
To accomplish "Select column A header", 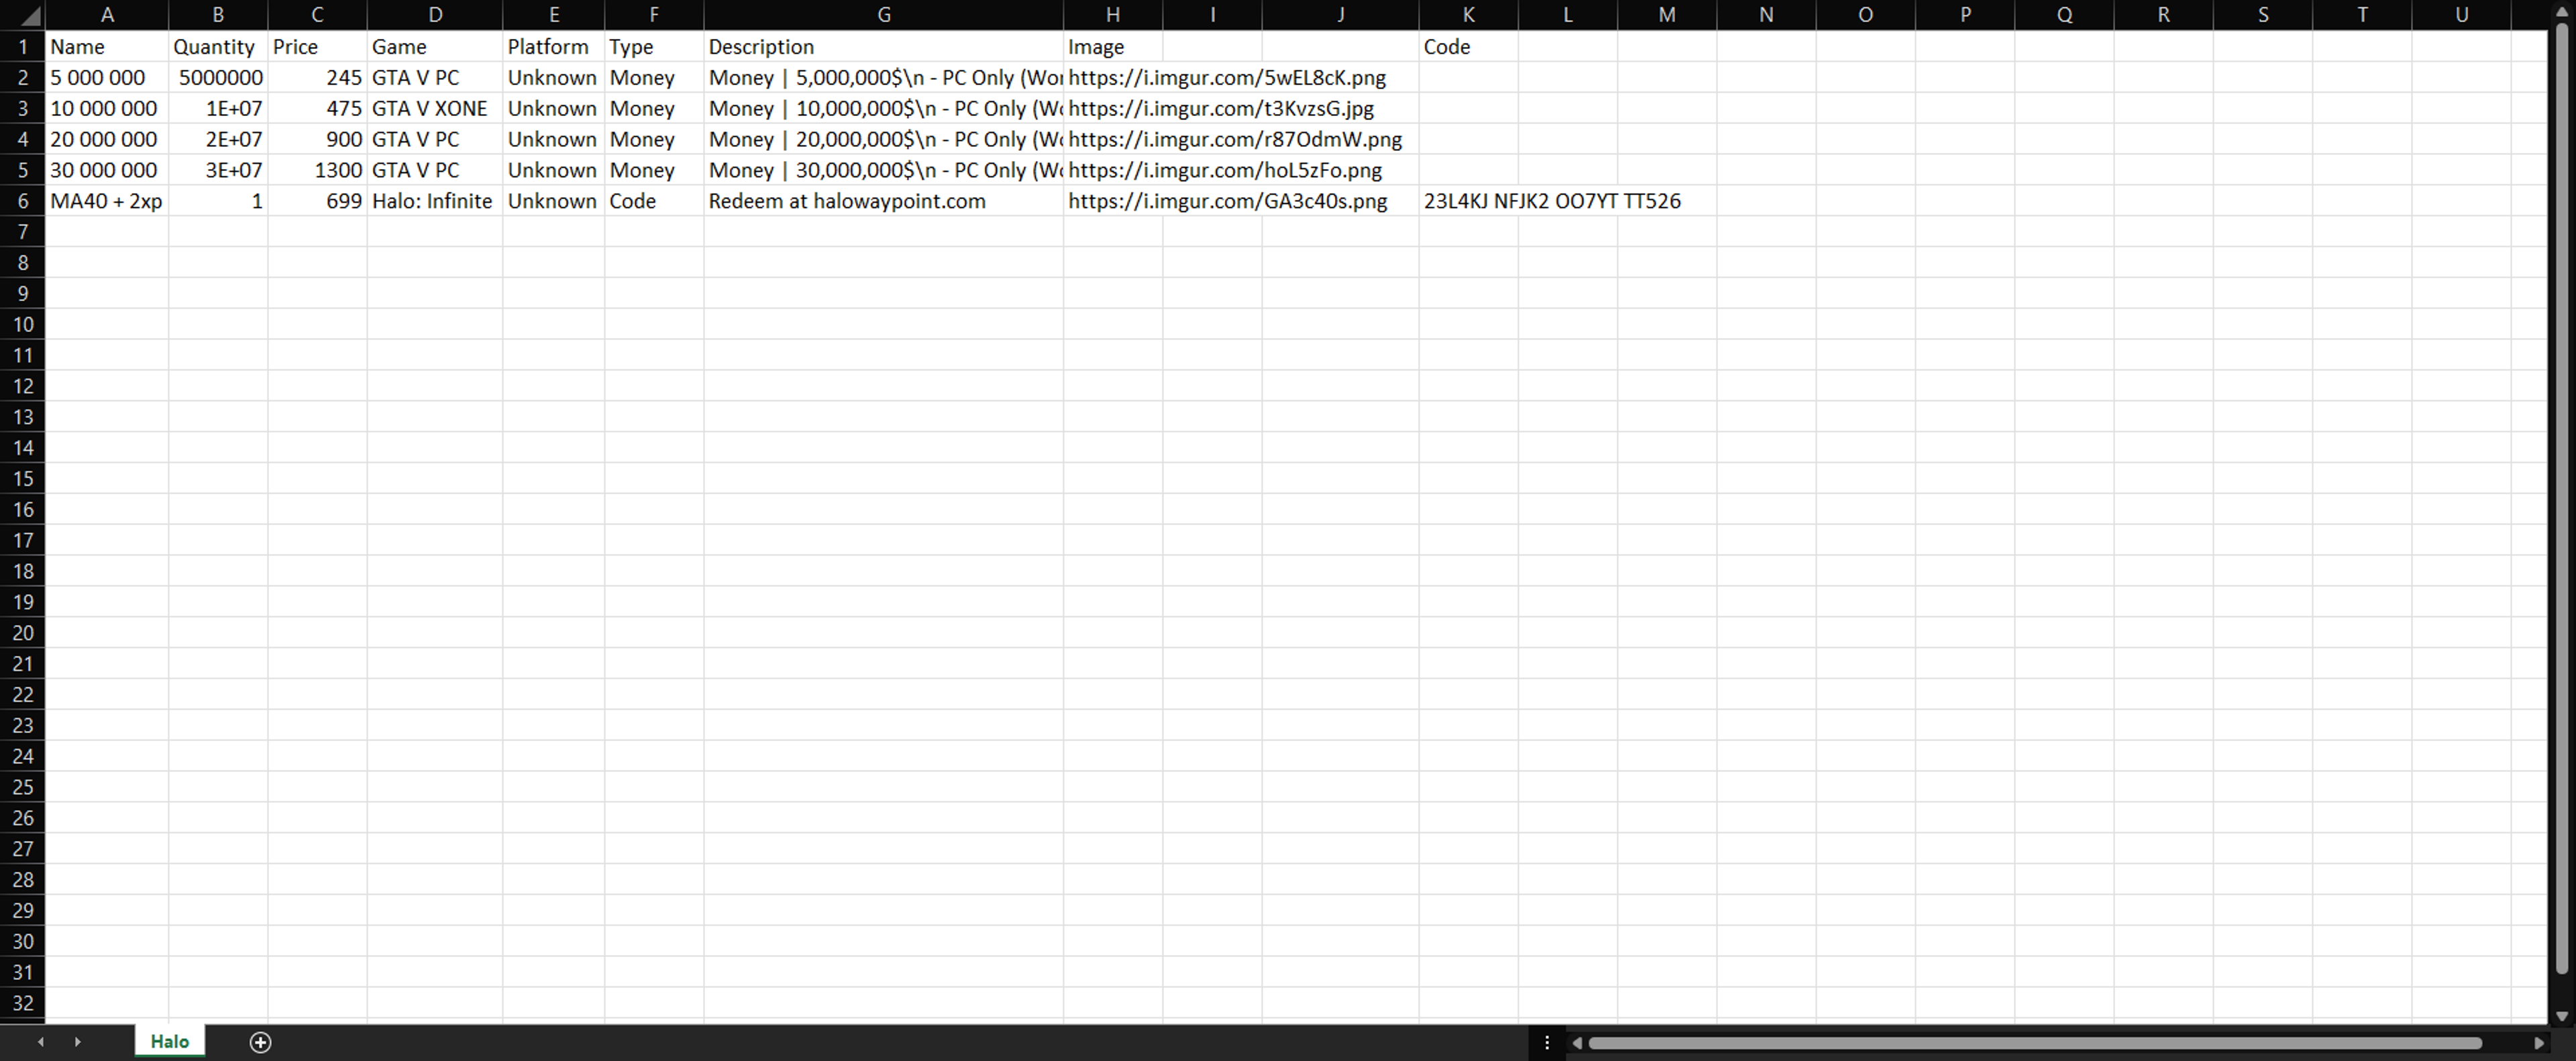I will 107,15.
